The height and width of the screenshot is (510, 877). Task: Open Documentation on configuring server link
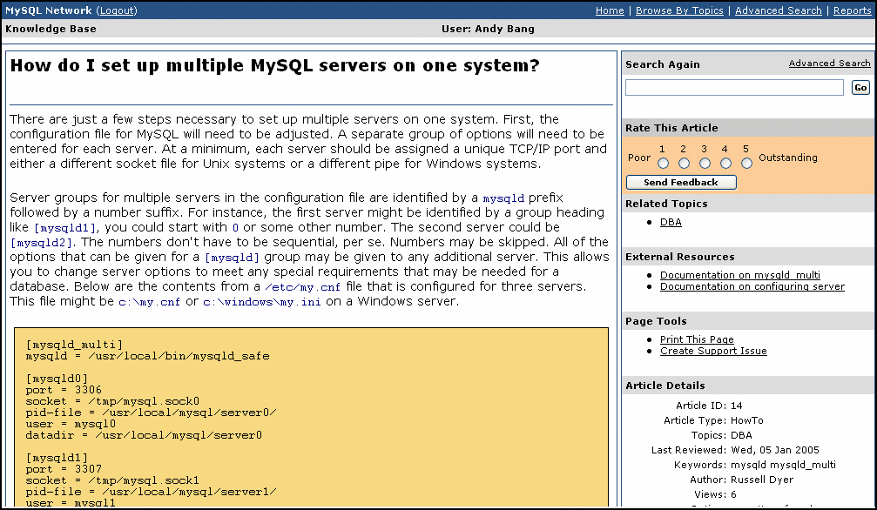pos(752,286)
